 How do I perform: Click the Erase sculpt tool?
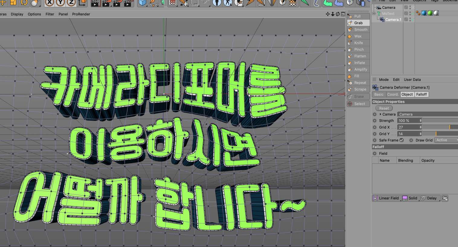pyautogui.click(x=358, y=97)
